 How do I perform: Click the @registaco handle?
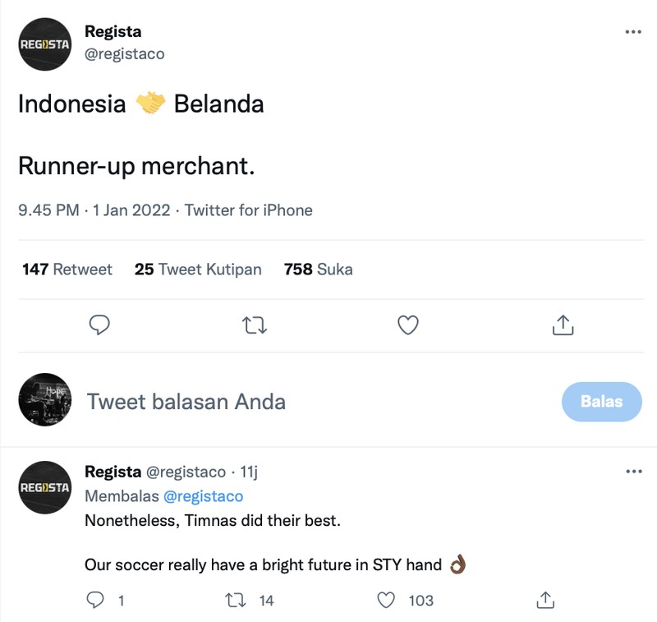click(124, 53)
